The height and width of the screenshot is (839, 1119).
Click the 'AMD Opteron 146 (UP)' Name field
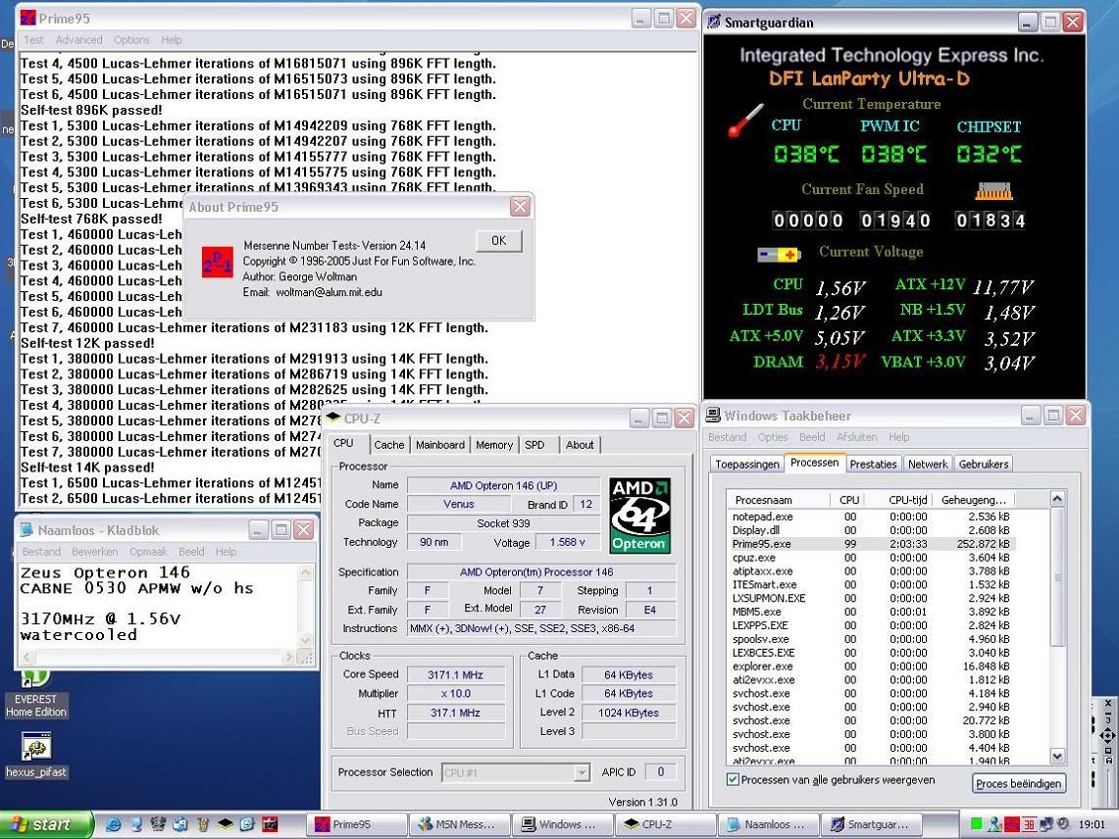click(504, 485)
